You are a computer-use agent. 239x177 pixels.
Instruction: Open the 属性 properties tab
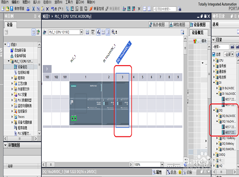tap(157, 172)
